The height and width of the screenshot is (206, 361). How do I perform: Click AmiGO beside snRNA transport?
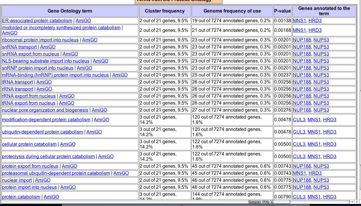[x=48, y=47]
